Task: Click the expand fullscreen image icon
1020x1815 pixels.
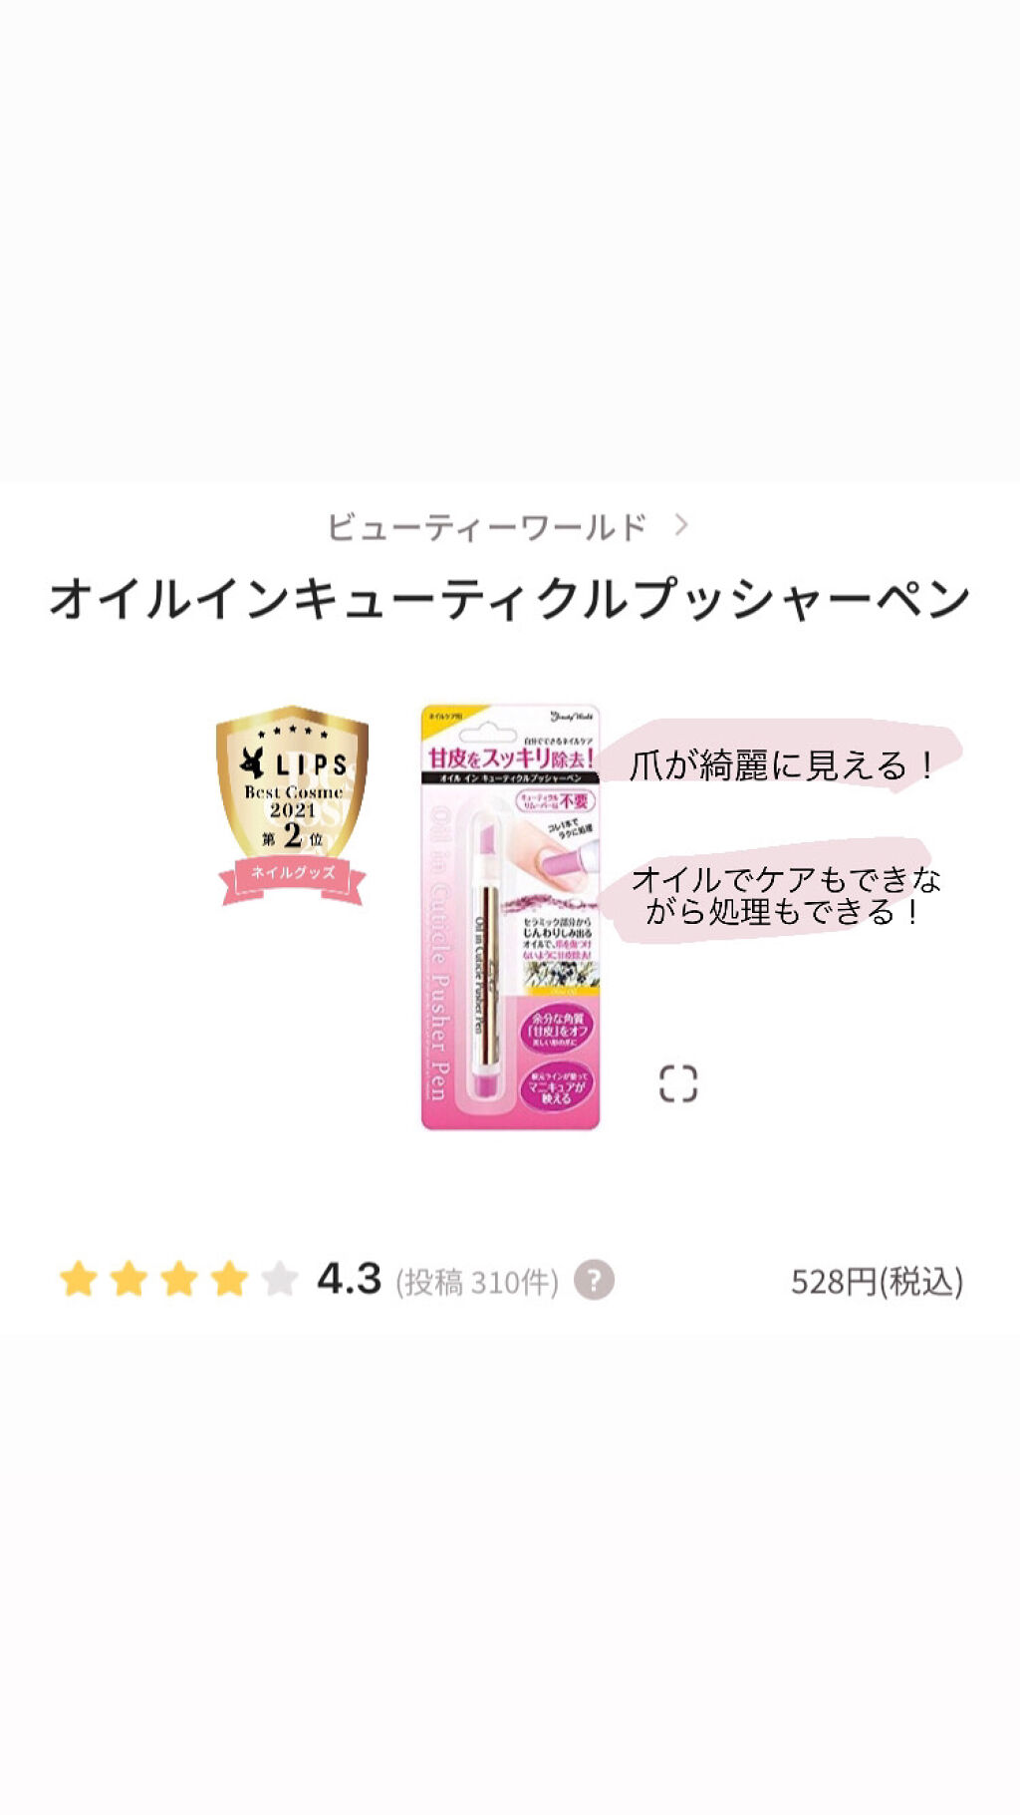Action: 678,1083
